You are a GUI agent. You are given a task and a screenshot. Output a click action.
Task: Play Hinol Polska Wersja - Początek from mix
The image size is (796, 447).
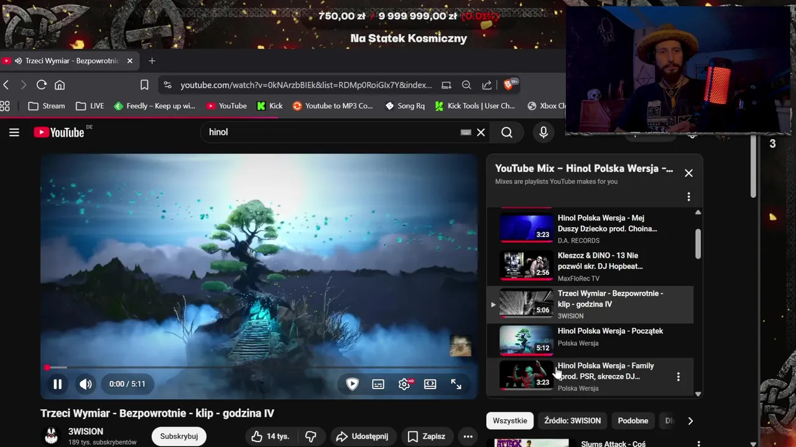[x=590, y=340]
